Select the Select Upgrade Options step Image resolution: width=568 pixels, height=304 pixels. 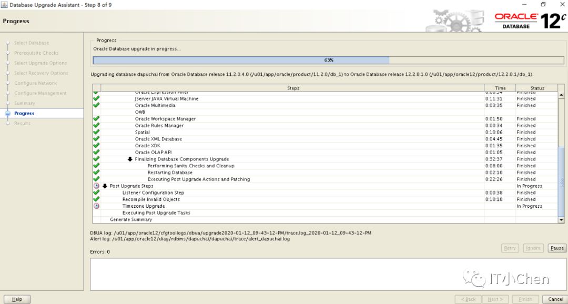coord(40,63)
